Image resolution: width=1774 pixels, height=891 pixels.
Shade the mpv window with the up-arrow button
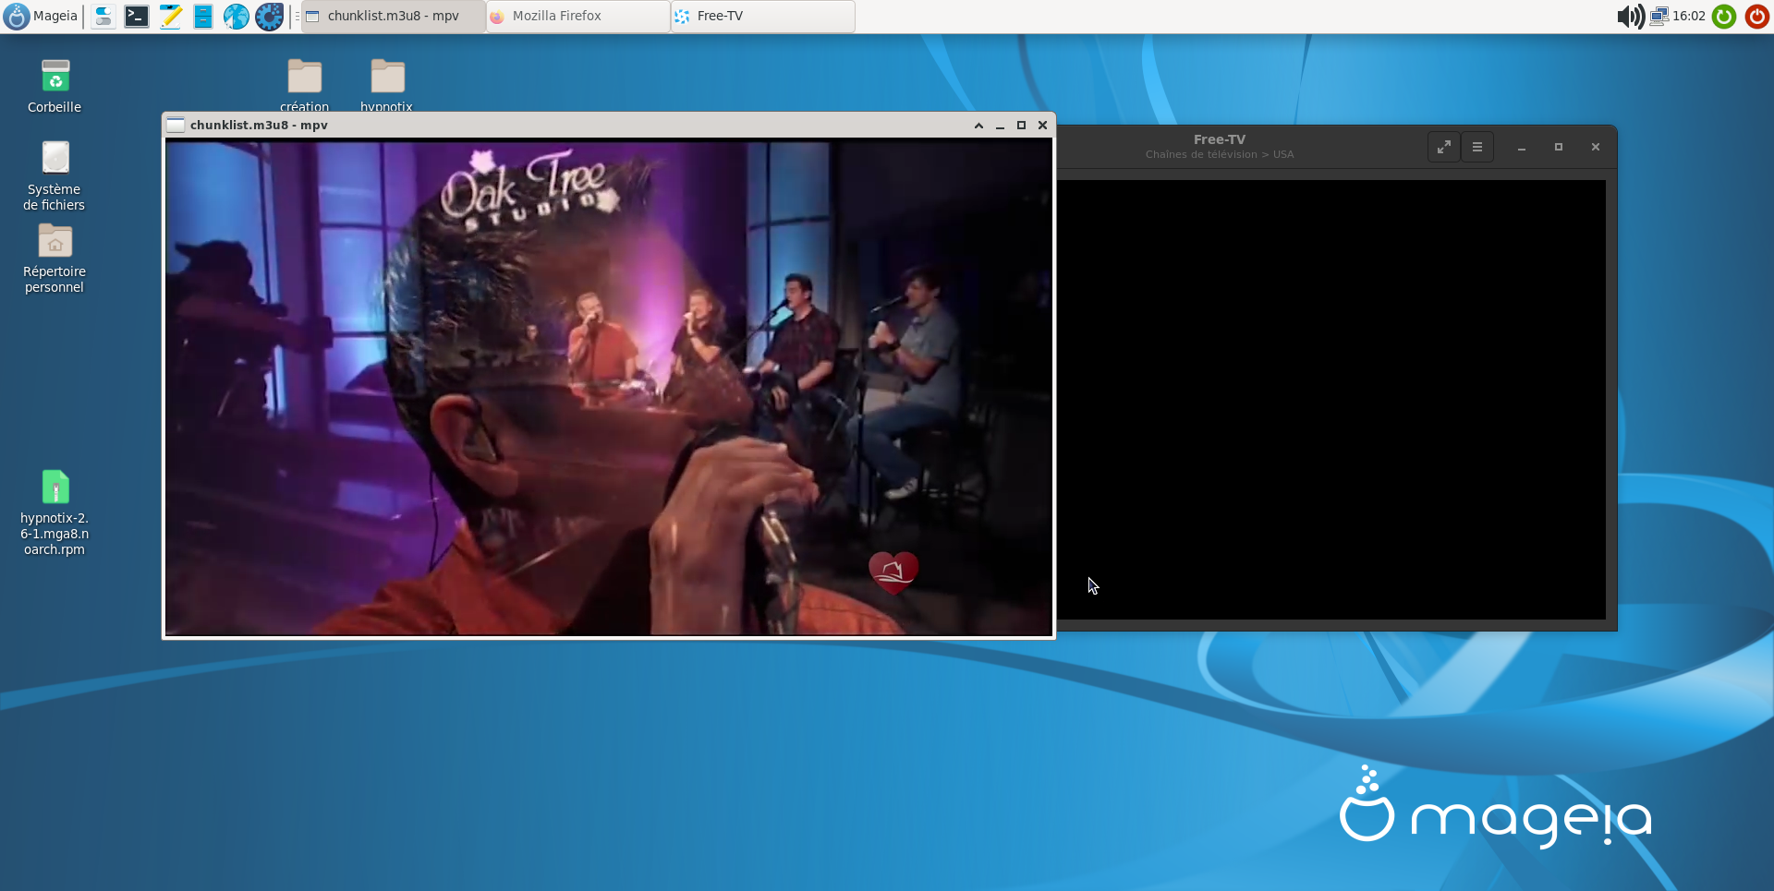(978, 126)
